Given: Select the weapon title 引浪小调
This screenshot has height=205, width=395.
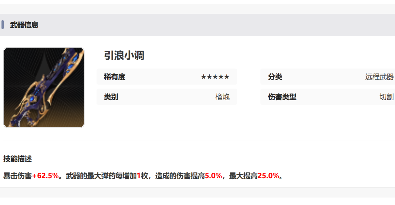Looking at the screenshot, I should pos(124,56).
